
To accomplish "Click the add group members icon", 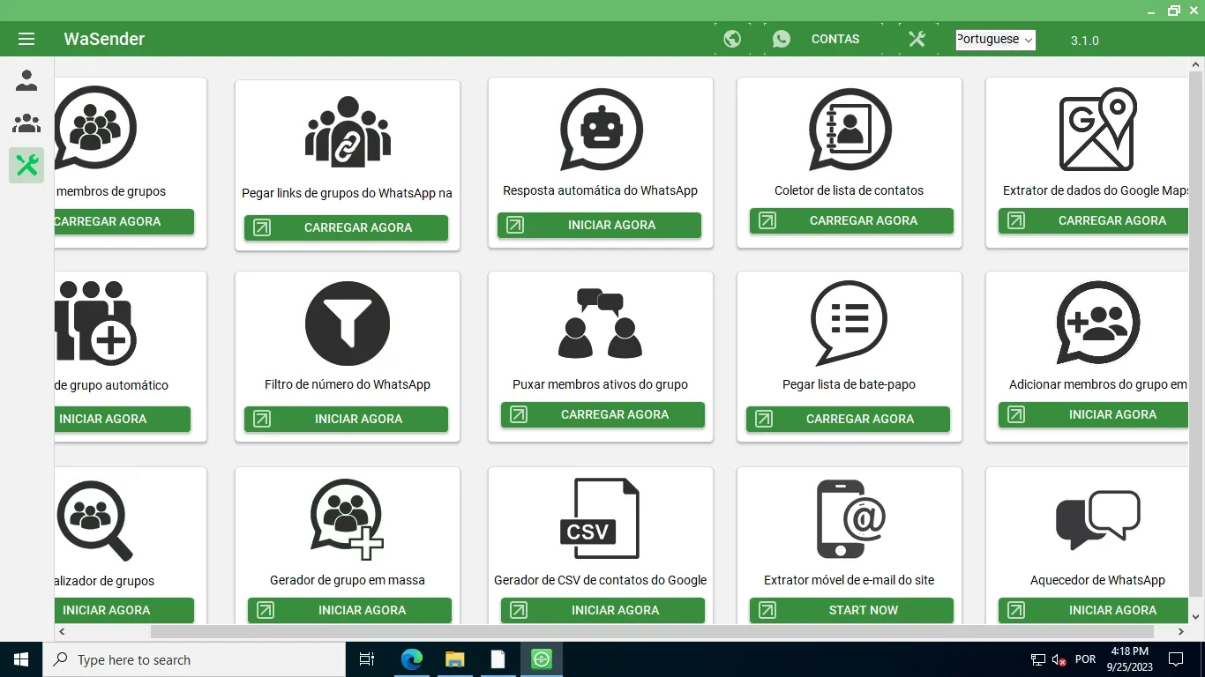I will (x=1097, y=322).
